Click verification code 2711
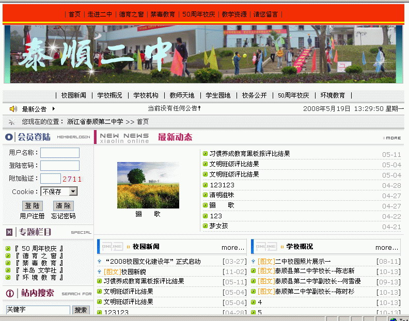Viewport: 409px width, 321px height. 72,179
